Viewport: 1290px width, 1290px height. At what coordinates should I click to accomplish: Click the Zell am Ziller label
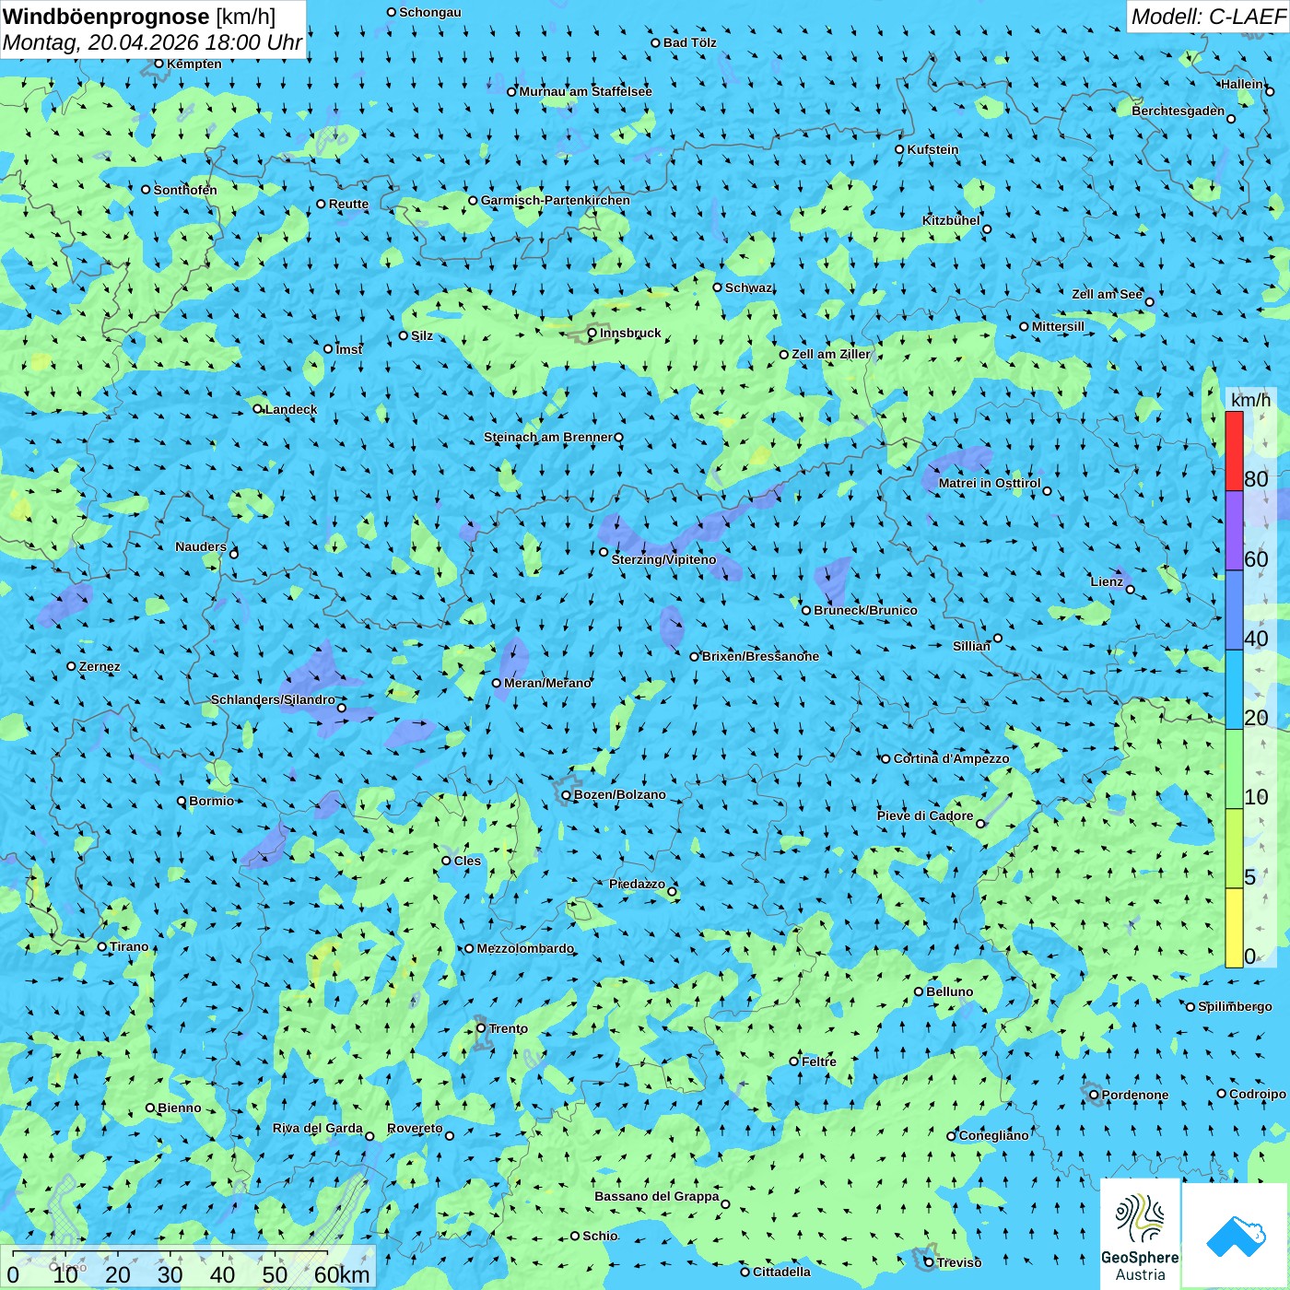[831, 354]
